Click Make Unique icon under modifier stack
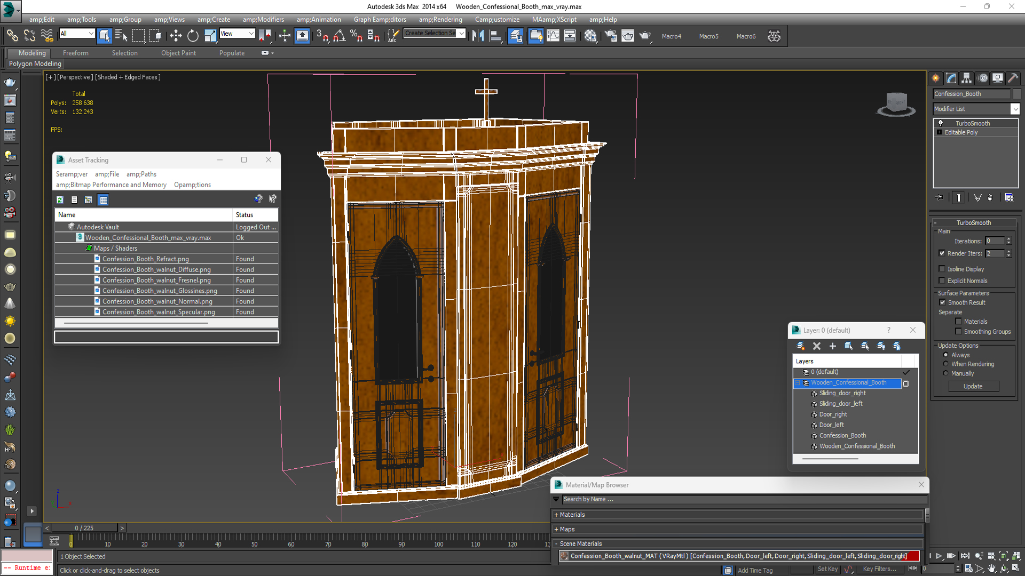The image size is (1025, 576). tap(977, 197)
